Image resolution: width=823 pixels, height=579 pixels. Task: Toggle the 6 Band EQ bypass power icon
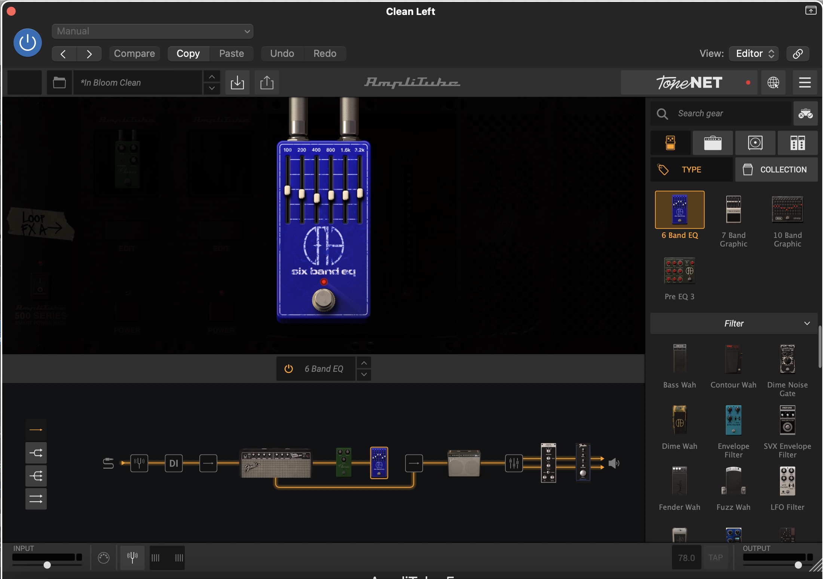click(x=288, y=369)
